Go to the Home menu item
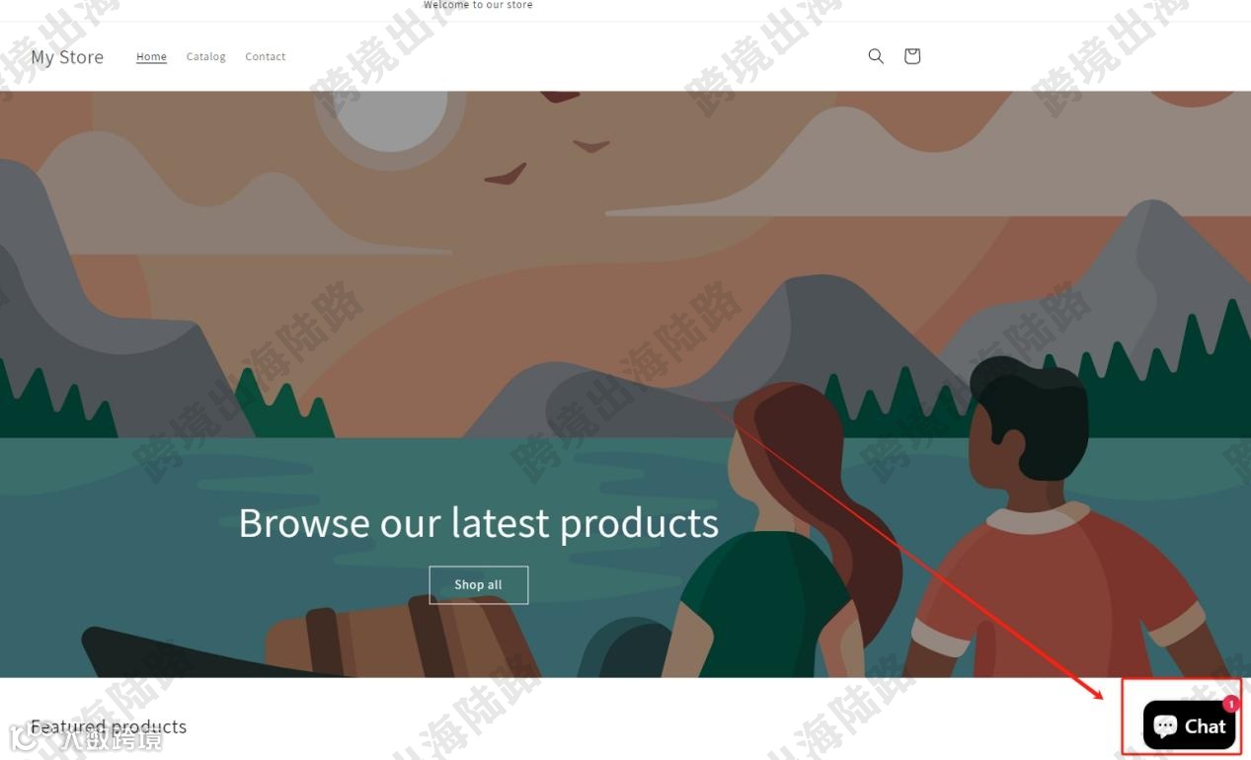This screenshot has height=760, width=1251. click(x=151, y=56)
